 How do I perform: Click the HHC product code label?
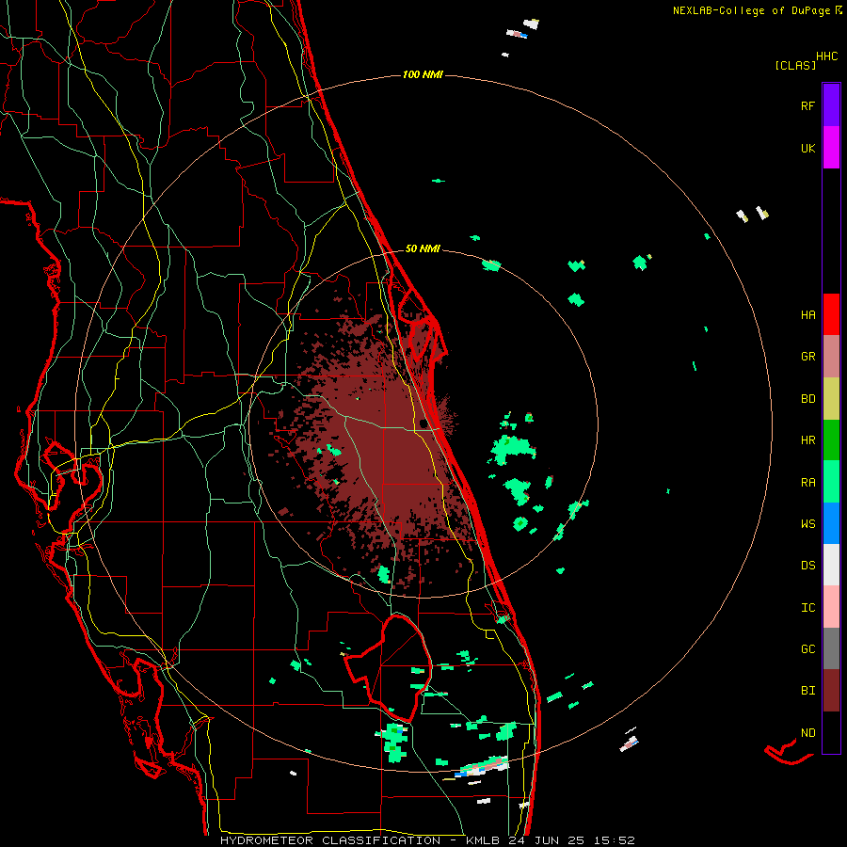(827, 56)
